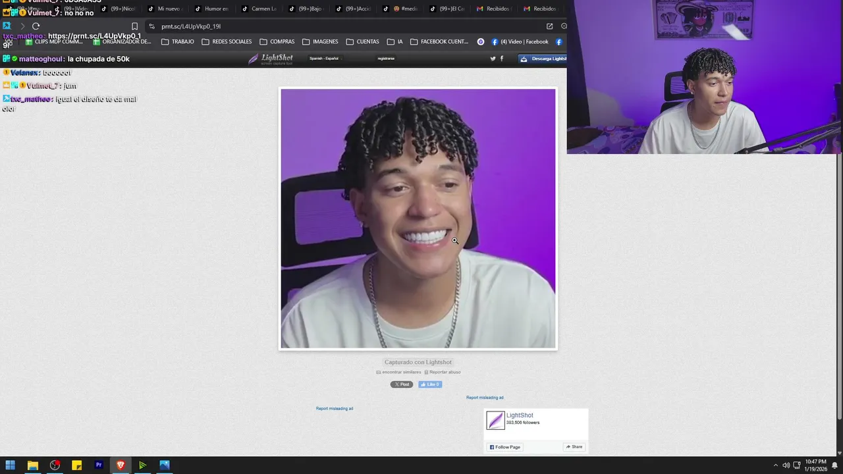Click the 'X Post' share button
The width and height of the screenshot is (843, 474).
[x=402, y=384]
